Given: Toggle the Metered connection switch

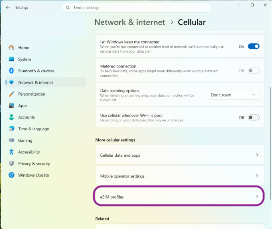Looking at the screenshot, I should pos(254,71).
